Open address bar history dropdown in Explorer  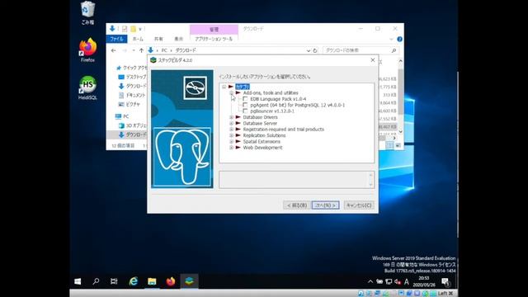[x=308, y=50]
